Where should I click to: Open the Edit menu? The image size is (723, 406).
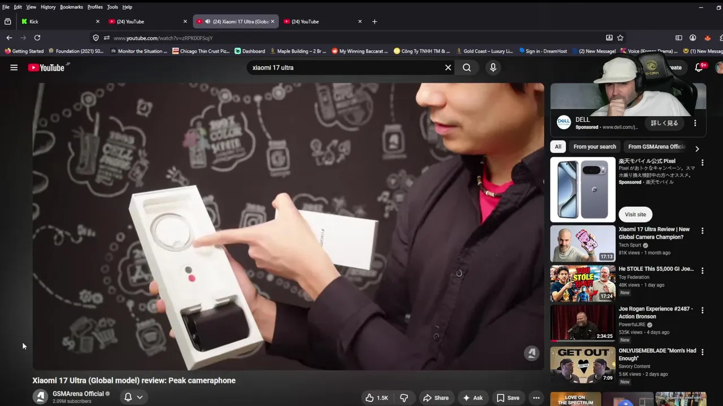[18, 7]
